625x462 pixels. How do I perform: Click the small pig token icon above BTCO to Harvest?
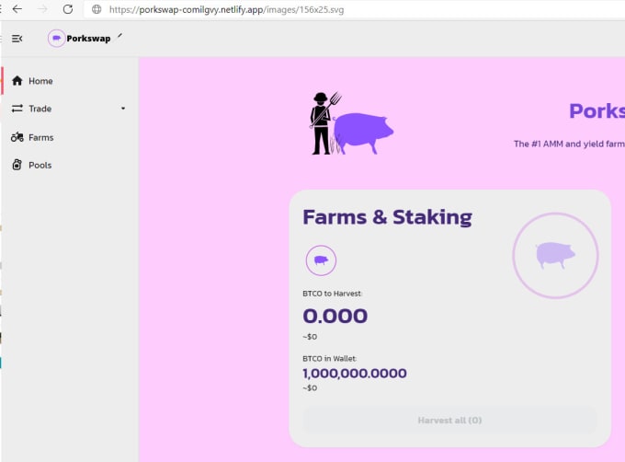click(321, 260)
